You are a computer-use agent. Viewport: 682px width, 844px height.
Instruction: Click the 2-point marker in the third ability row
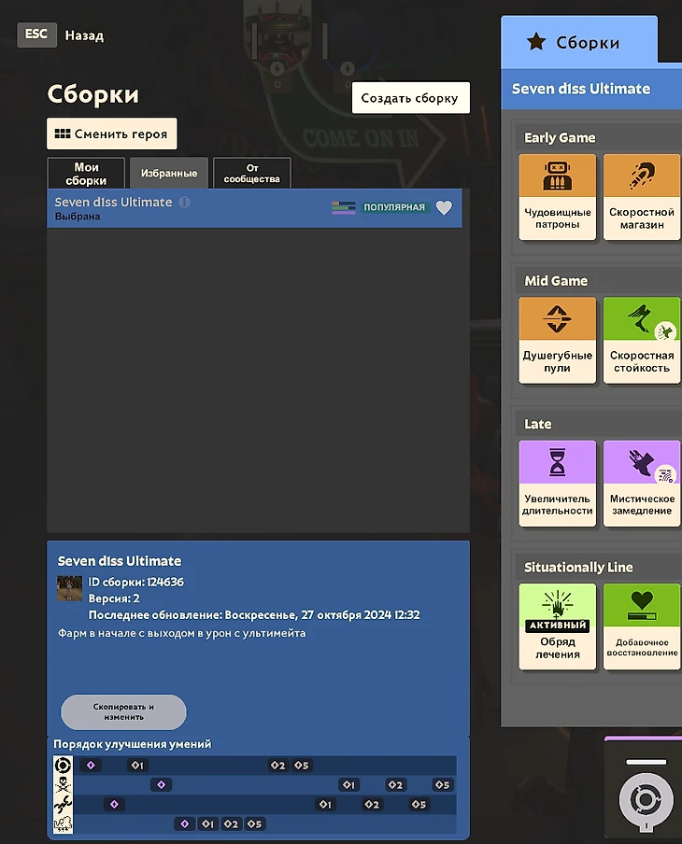(372, 804)
